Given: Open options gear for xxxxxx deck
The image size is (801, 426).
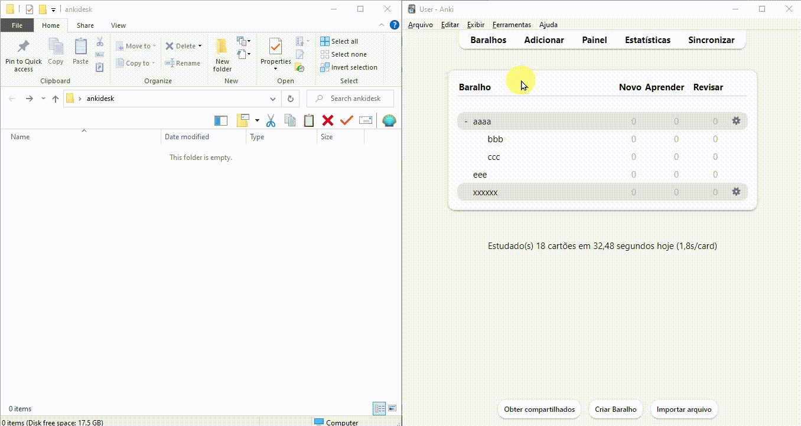Looking at the screenshot, I should click(x=736, y=192).
